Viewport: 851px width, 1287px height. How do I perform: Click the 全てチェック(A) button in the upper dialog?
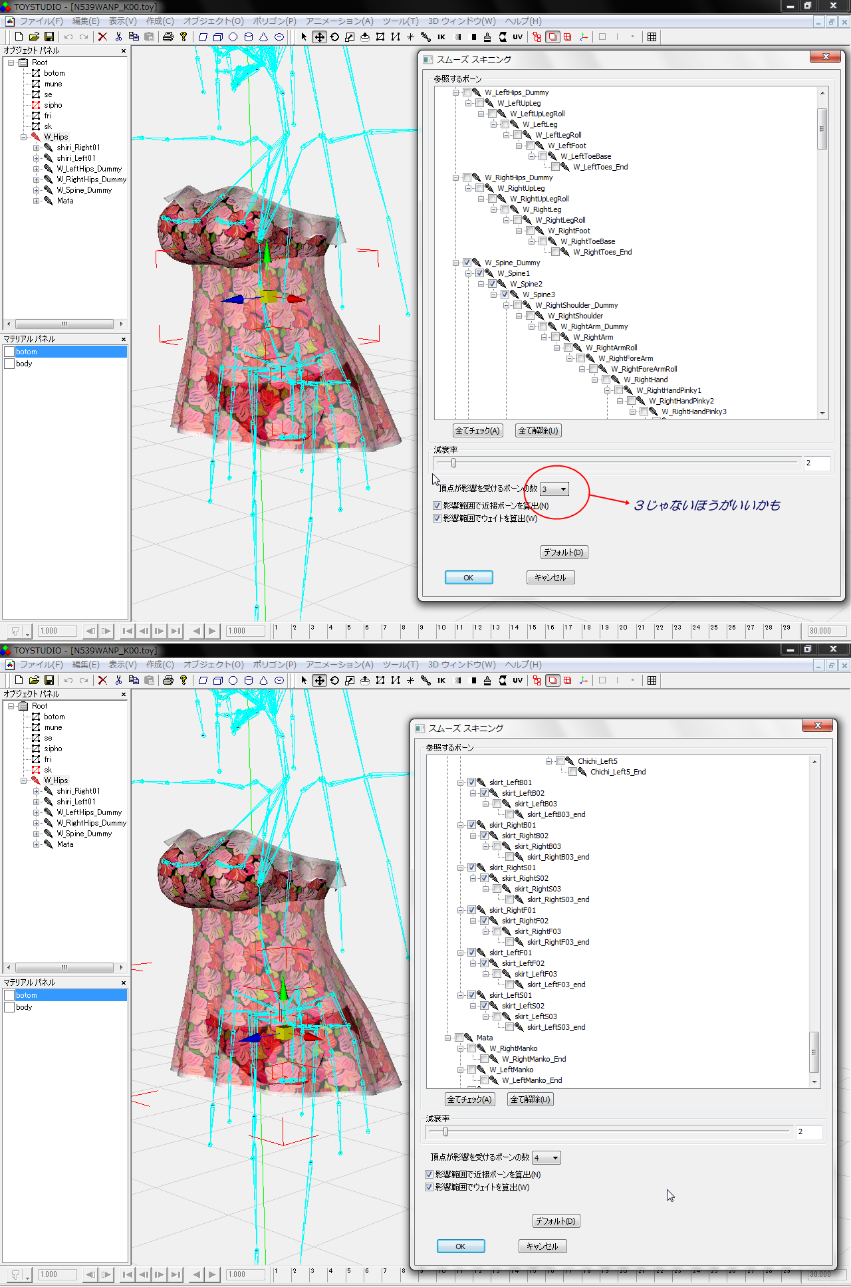pos(477,431)
